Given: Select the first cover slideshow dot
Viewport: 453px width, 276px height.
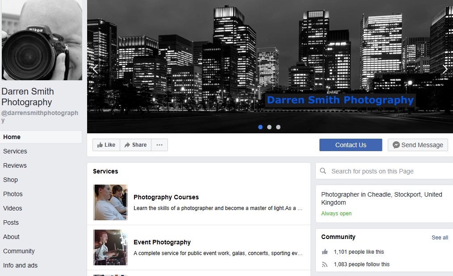Looking at the screenshot, I should click(x=260, y=127).
